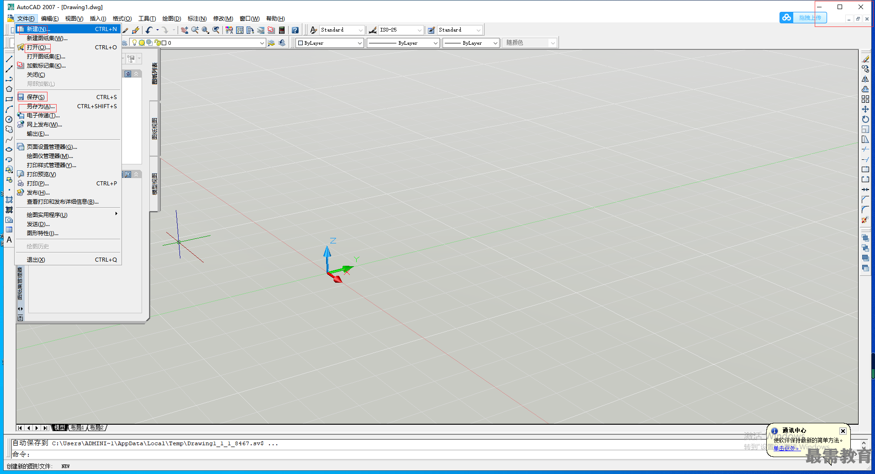The image size is (875, 474).
Task: Open the ByLayer color control dropdown
Action: tap(359, 43)
